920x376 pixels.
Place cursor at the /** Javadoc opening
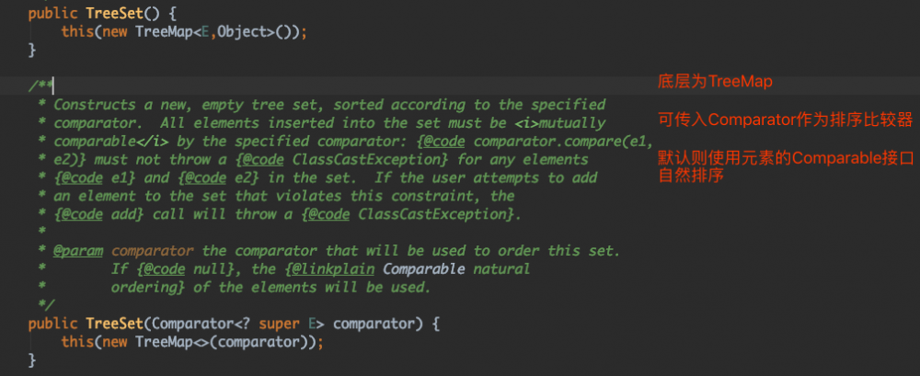point(40,85)
